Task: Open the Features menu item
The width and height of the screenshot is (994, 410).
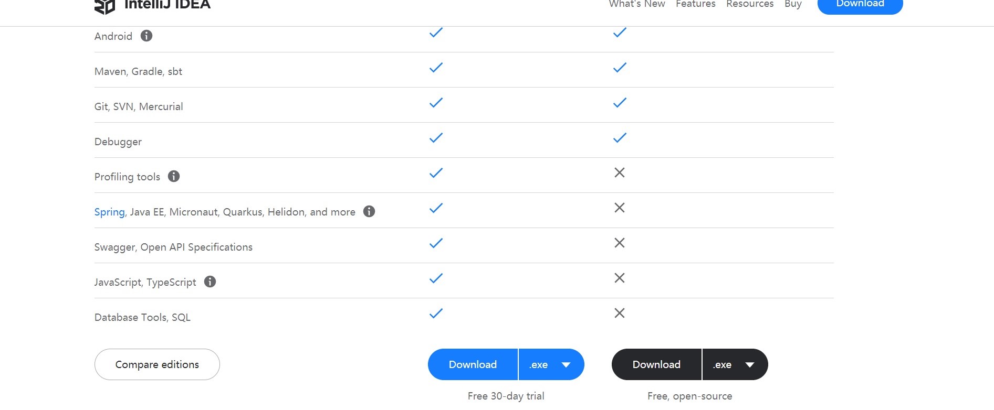Action: (696, 4)
